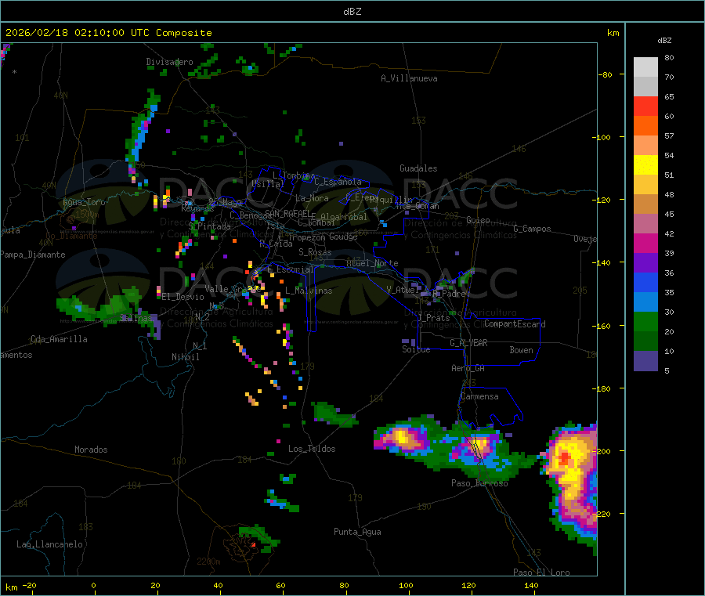Click the 35 dBZ blue color swatch
This screenshot has width=705, height=596.
pyautogui.click(x=645, y=282)
